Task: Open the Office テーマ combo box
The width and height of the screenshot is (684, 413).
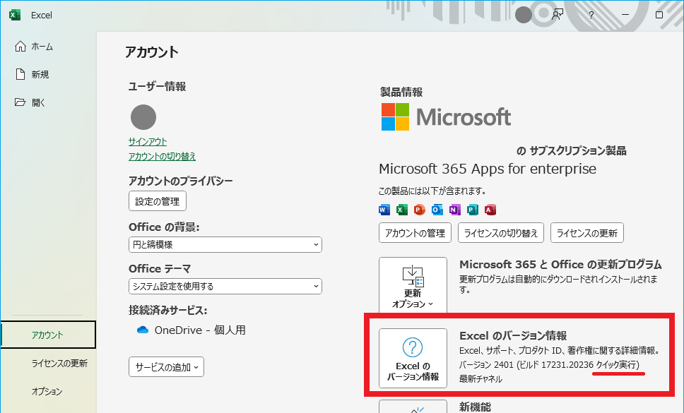Action: pos(225,286)
